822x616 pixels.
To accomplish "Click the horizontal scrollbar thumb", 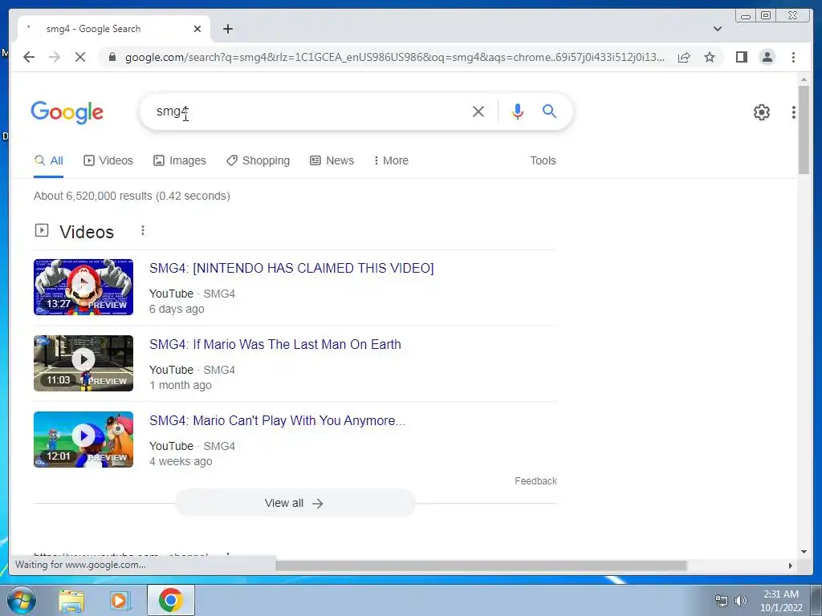I will tap(482, 565).
